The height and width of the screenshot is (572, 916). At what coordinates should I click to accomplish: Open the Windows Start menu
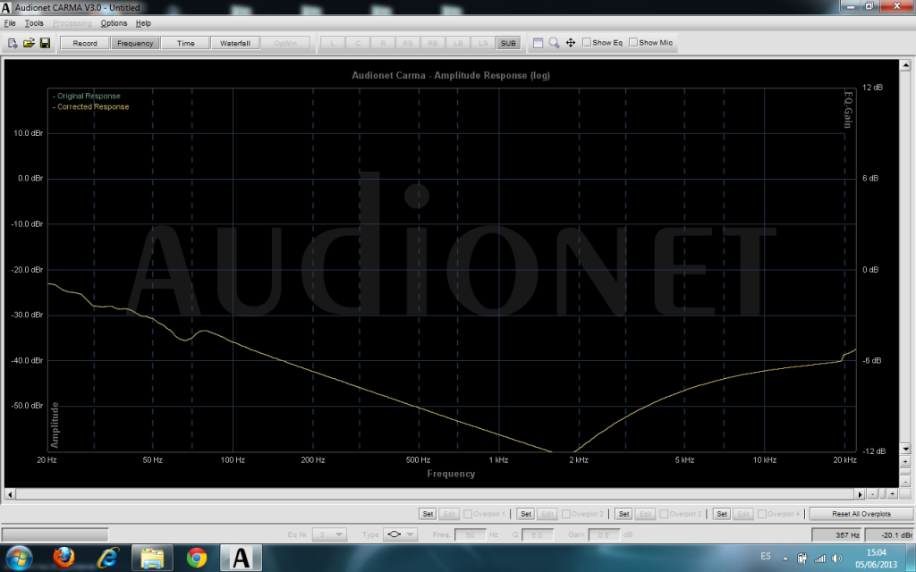pos(20,558)
